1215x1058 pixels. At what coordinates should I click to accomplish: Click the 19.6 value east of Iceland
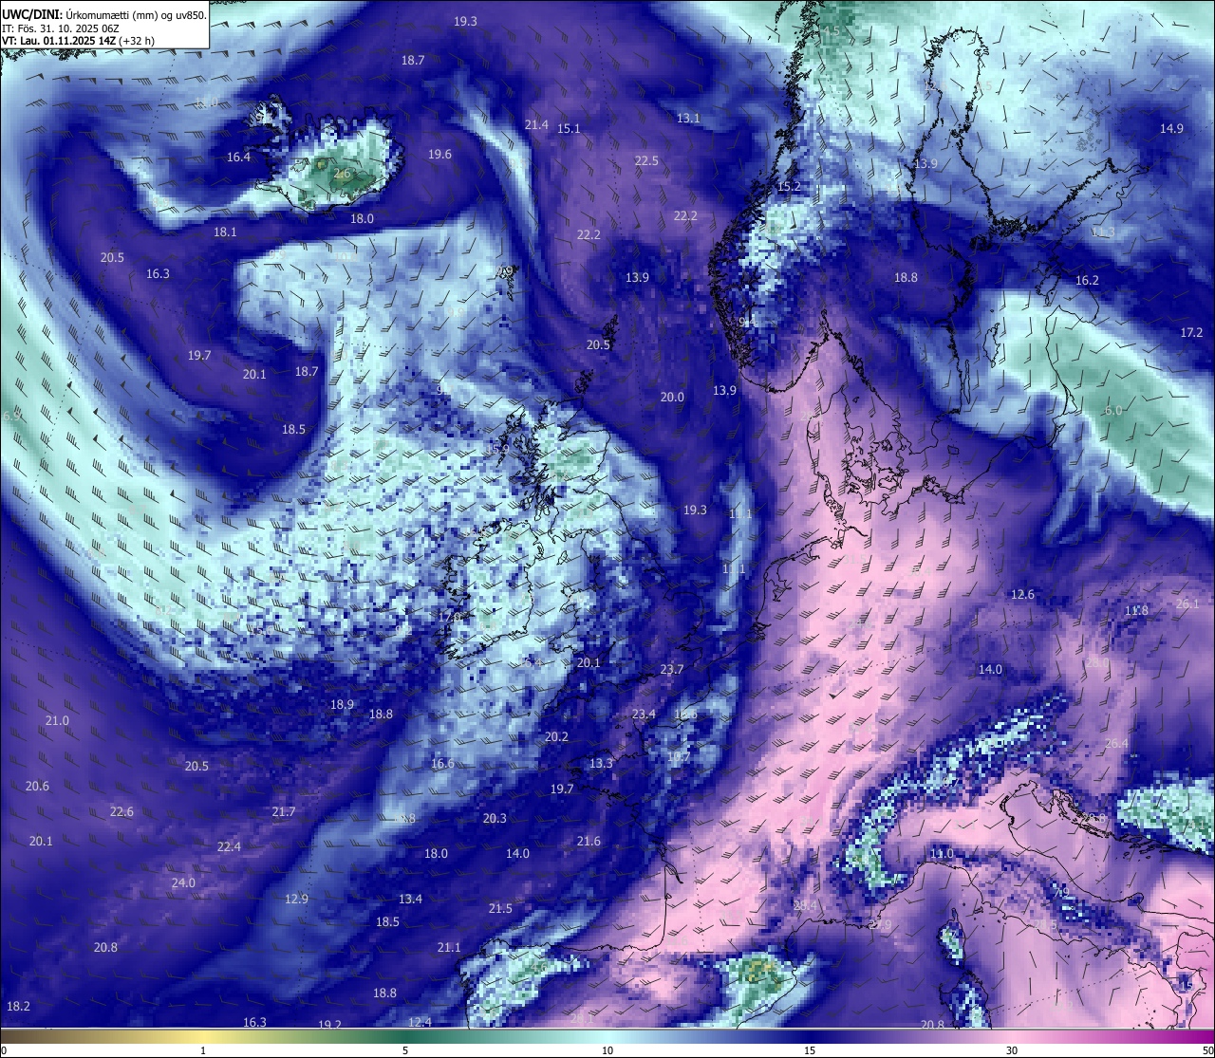pyautogui.click(x=439, y=154)
